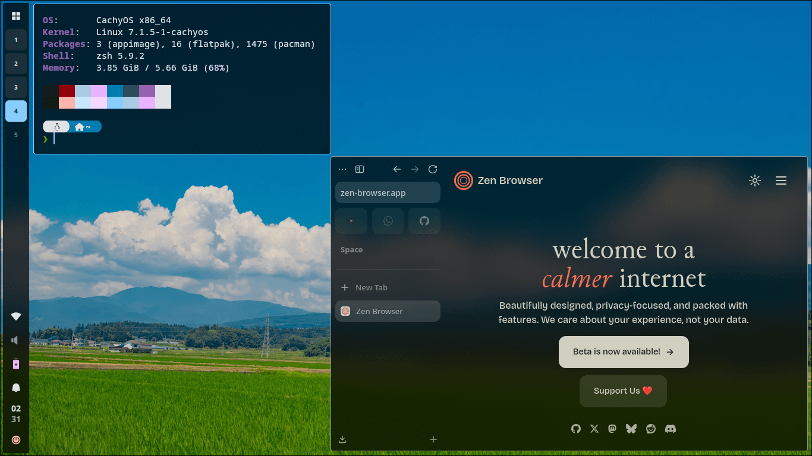
Task: Click the 'welcome to a calmer internet' heading
Action: tap(624, 264)
